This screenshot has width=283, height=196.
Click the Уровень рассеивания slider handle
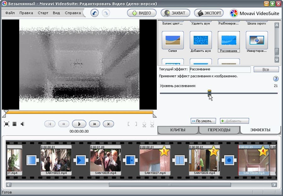click(209, 93)
